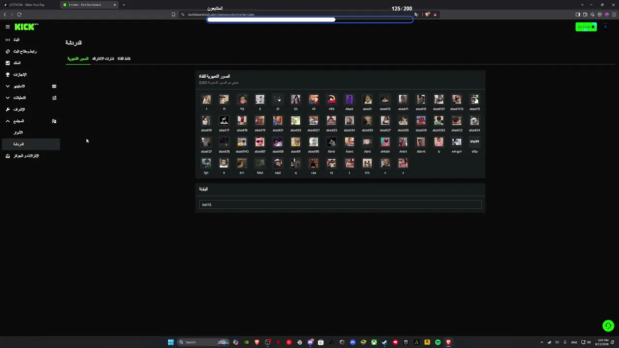Select the emote named z
Viewport: 619px width, 348px height.
coord(403,163)
